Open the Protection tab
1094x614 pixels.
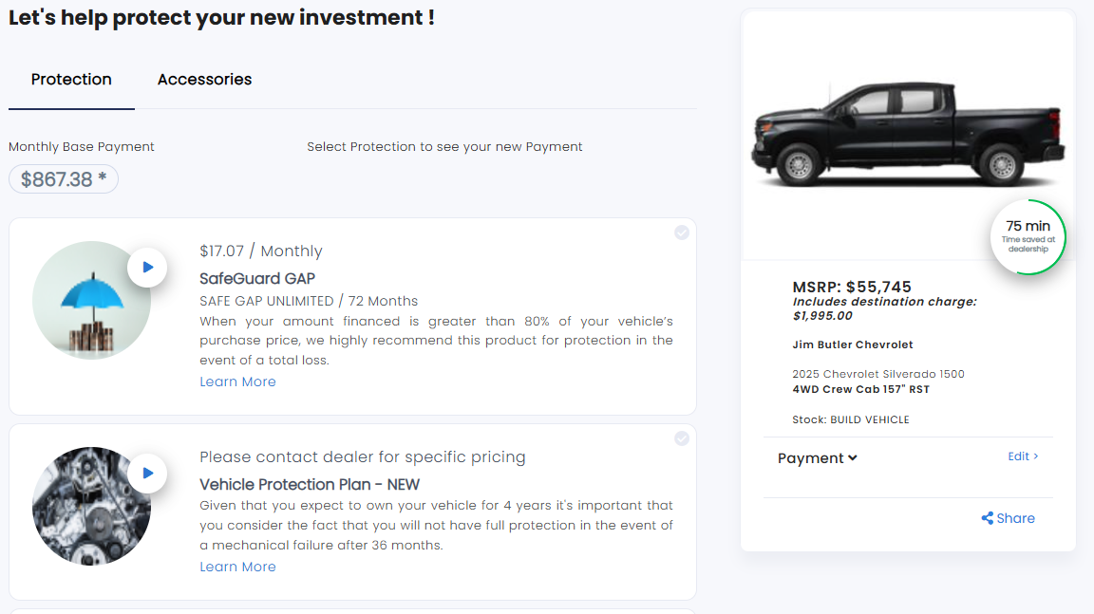tap(71, 80)
